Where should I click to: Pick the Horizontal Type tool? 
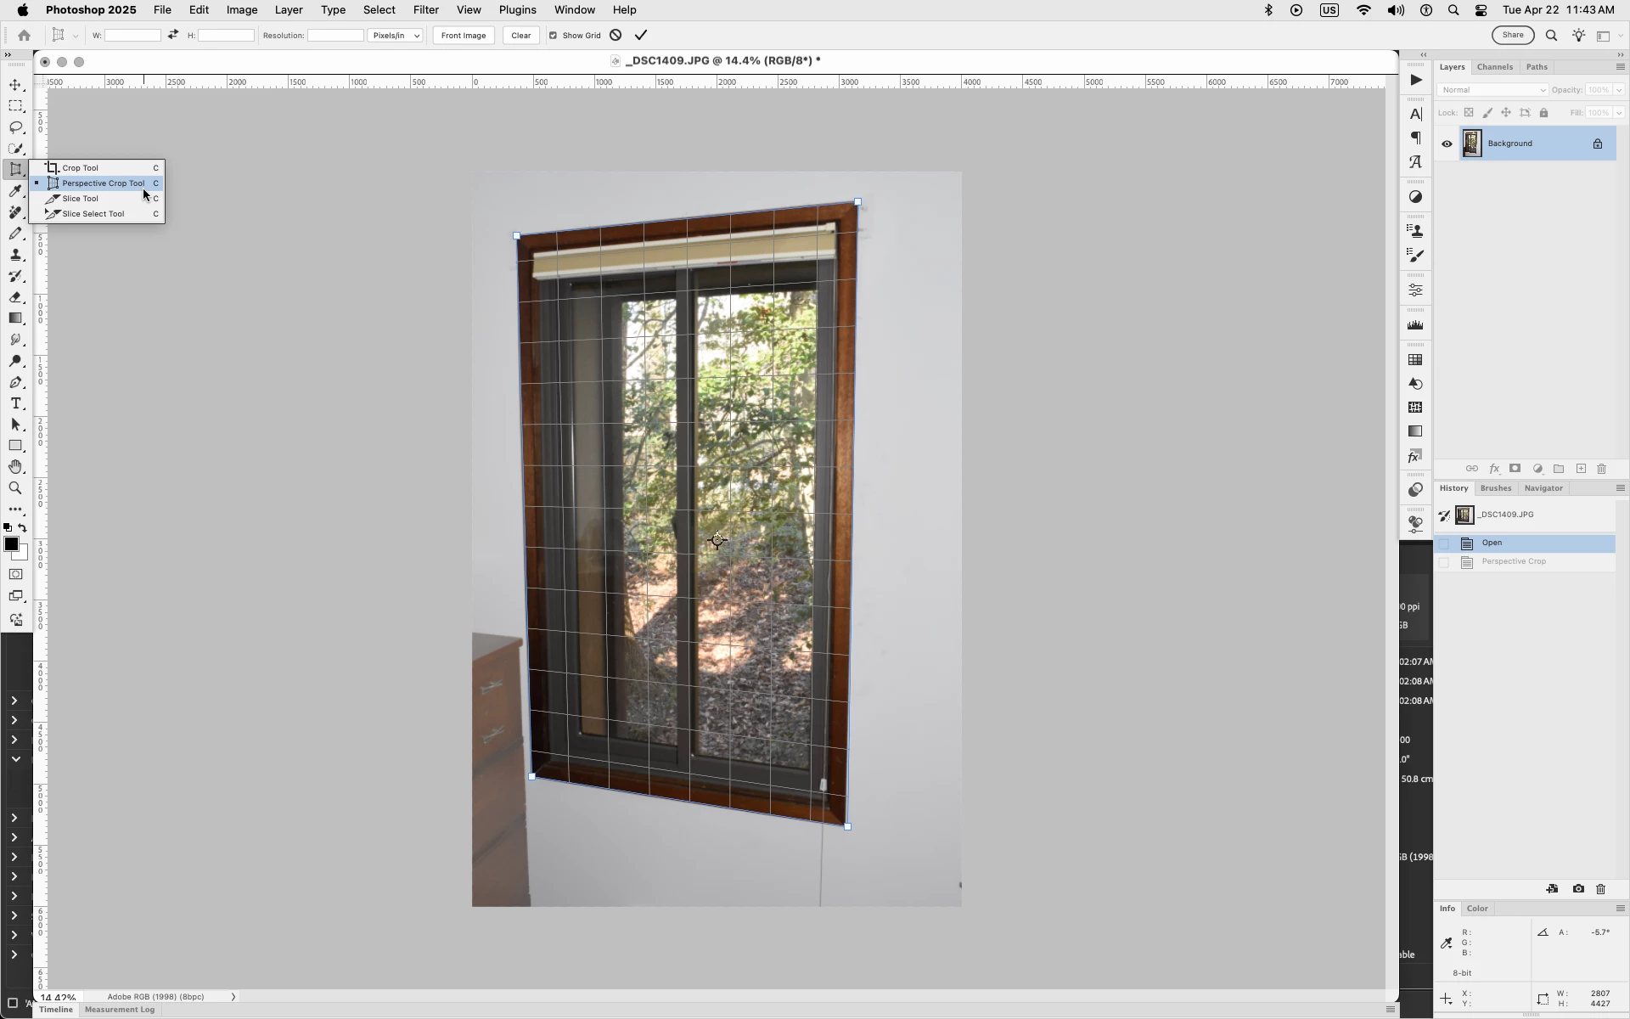pyautogui.click(x=15, y=403)
